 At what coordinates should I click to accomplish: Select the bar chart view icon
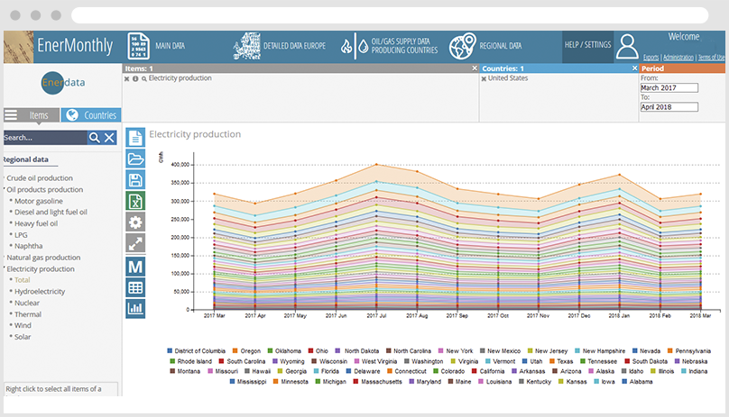(135, 308)
